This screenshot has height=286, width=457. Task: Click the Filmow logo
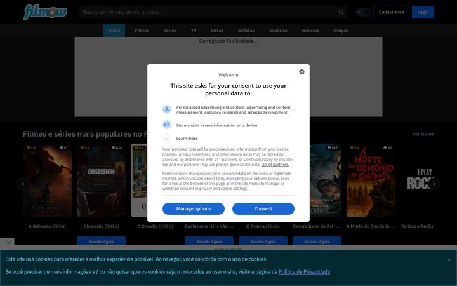click(45, 12)
